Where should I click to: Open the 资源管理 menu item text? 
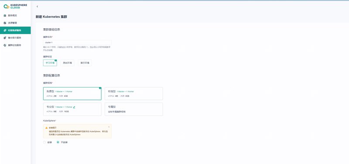[13, 23]
